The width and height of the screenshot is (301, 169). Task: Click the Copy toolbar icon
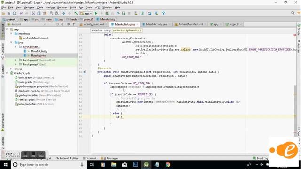pyautogui.click(x=39, y=13)
